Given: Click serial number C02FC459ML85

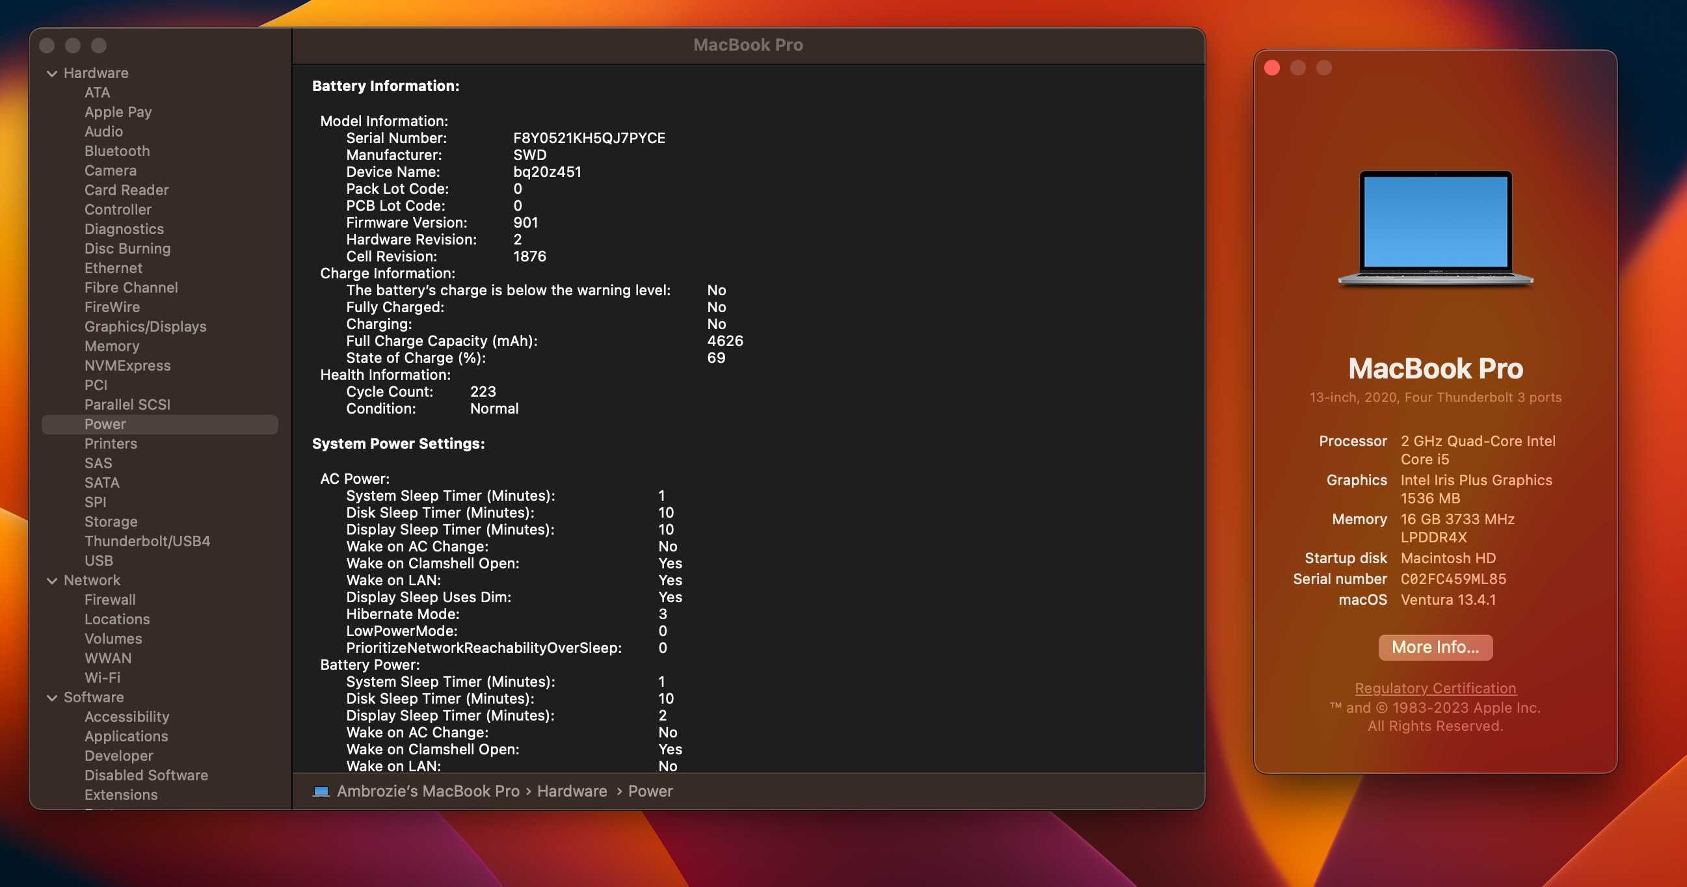Looking at the screenshot, I should coord(1454,579).
